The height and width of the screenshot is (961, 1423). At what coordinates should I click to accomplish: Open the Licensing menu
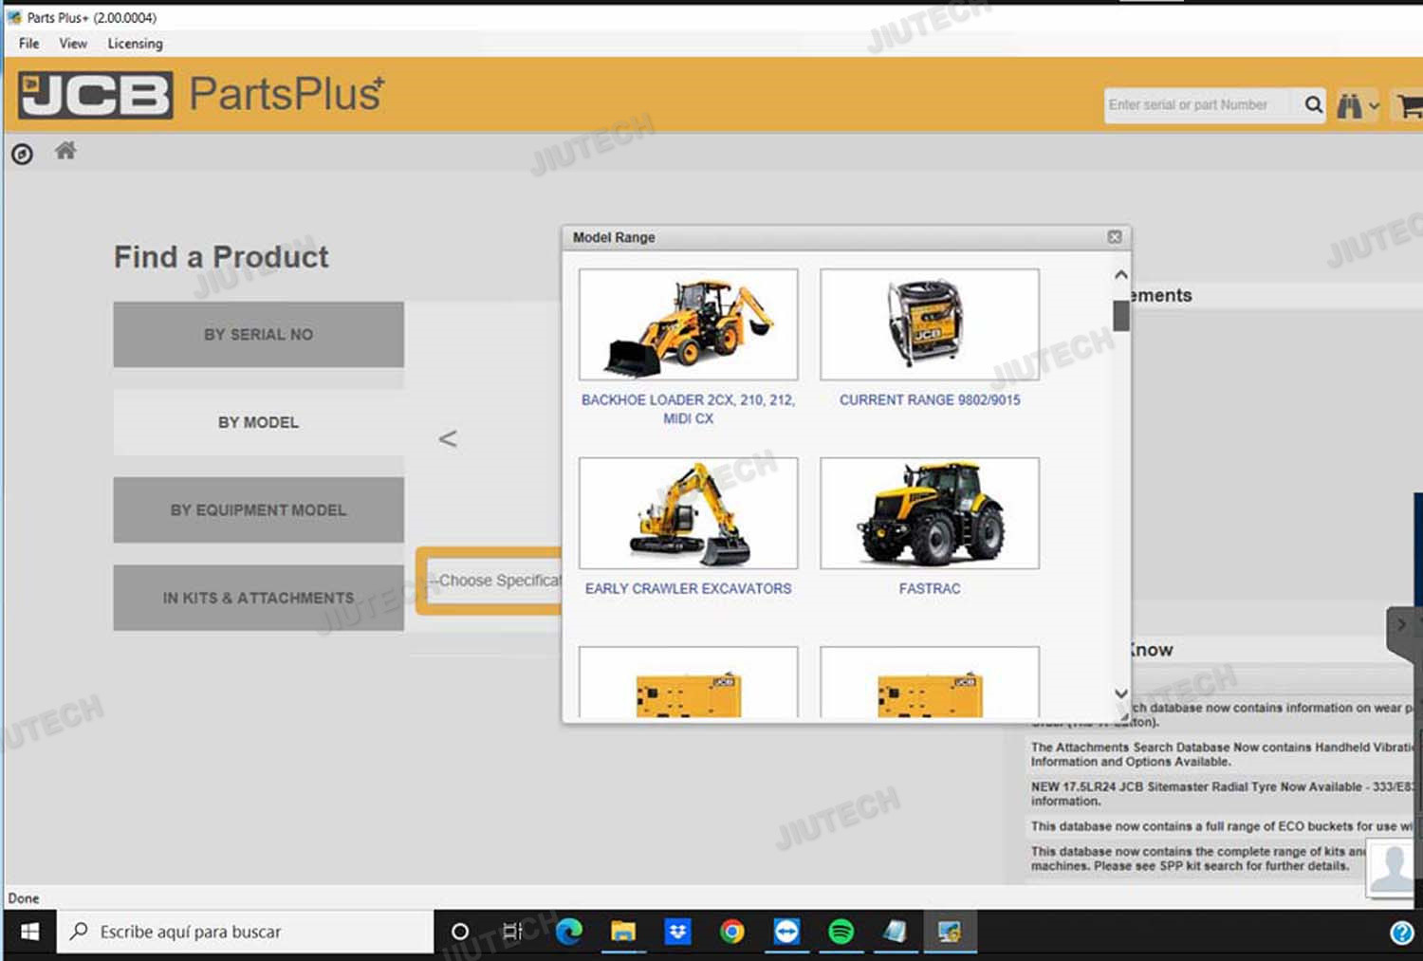[x=135, y=44]
